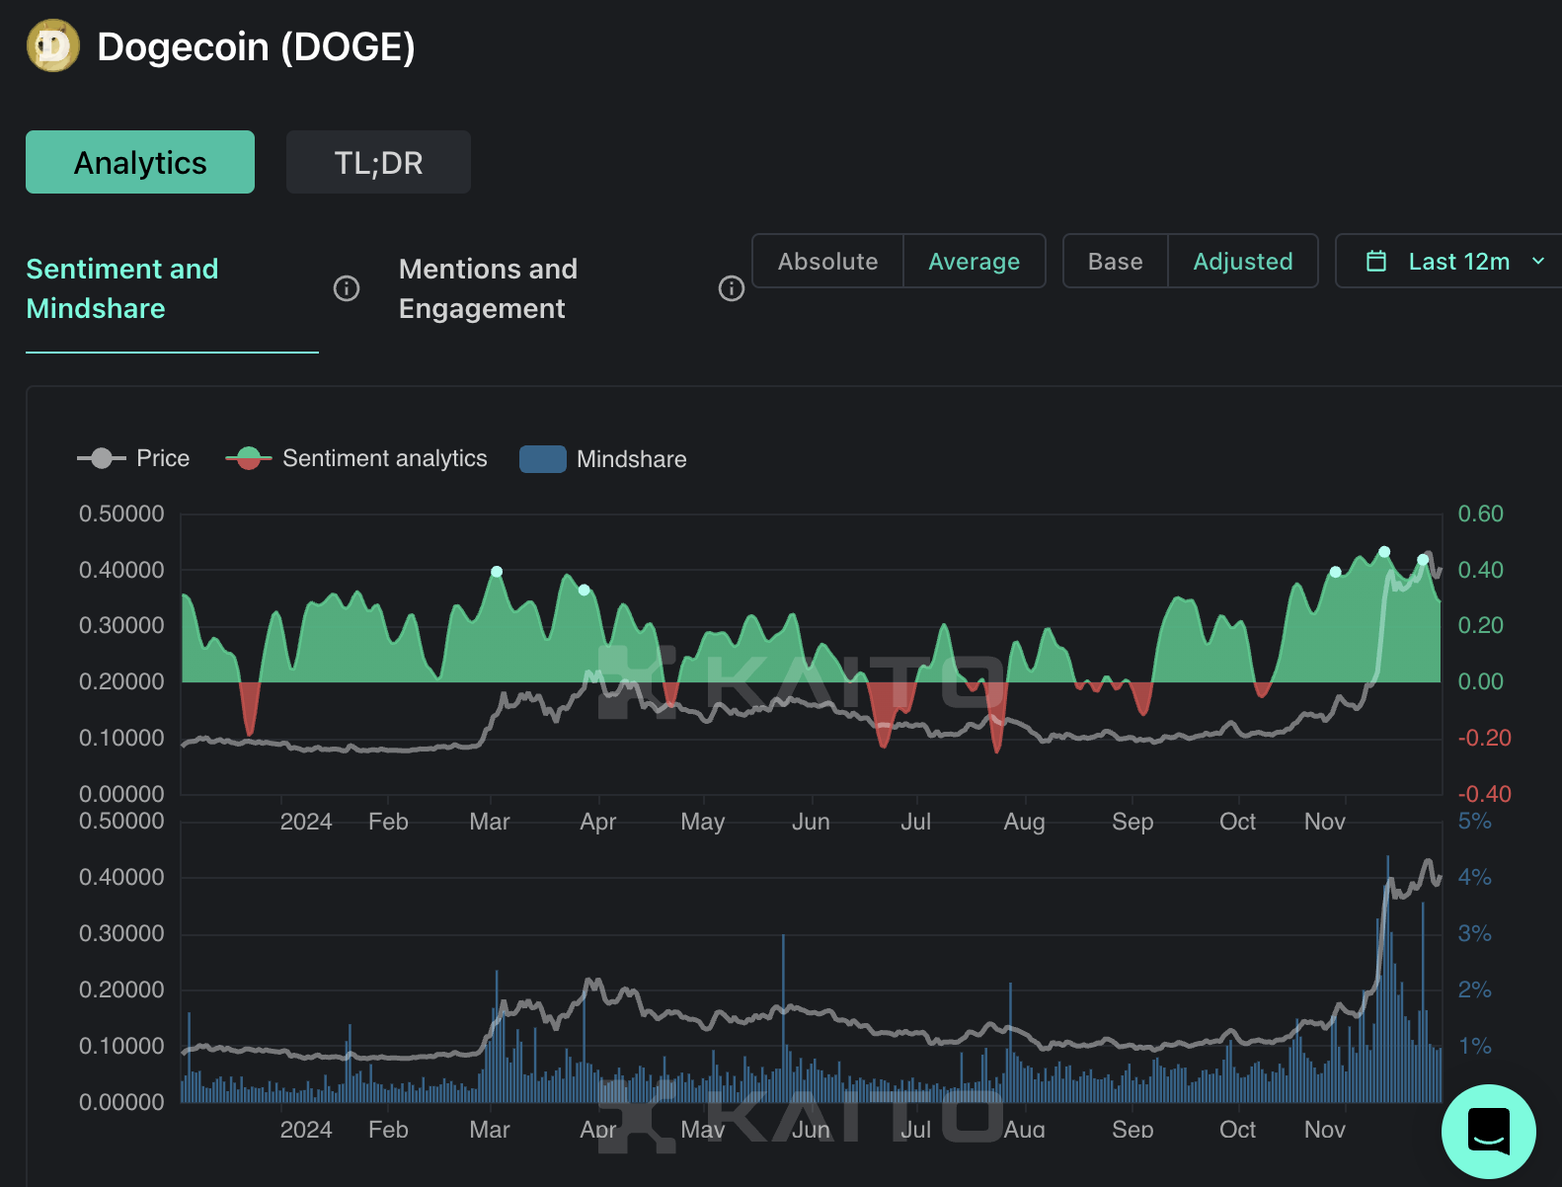This screenshot has height=1187, width=1562.
Task: Select the Base option
Action: (x=1116, y=261)
